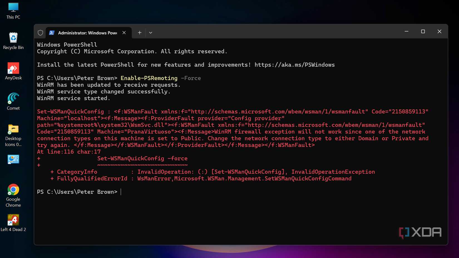Image resolution: width=459 pixels, height=258 pixels.
Task: Click the administrator shield icon in terminal
Action: click(x=40, y=33)
